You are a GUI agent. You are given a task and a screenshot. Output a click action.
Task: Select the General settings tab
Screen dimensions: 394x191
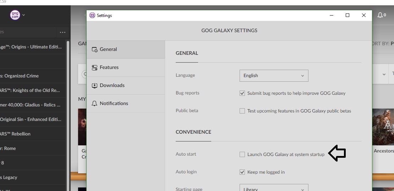tap(126, 49)
